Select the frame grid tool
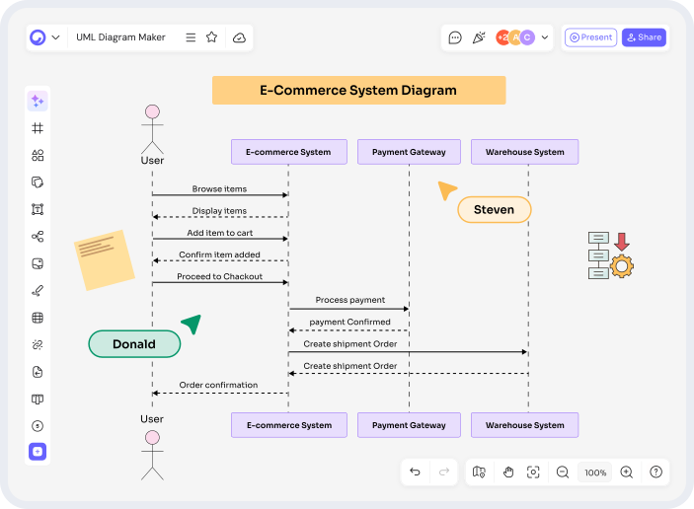Image resolution: width=694 pixels, height=509 pixels. [x=38, y=128]
